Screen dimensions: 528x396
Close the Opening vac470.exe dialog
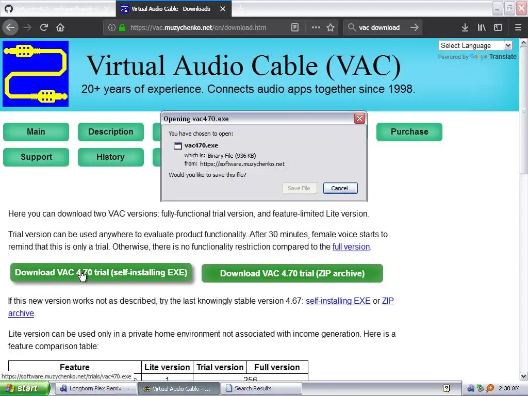(359, 118)
